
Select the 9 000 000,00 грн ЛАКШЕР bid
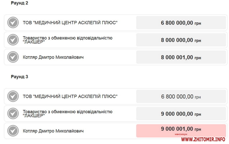(181, 114)
